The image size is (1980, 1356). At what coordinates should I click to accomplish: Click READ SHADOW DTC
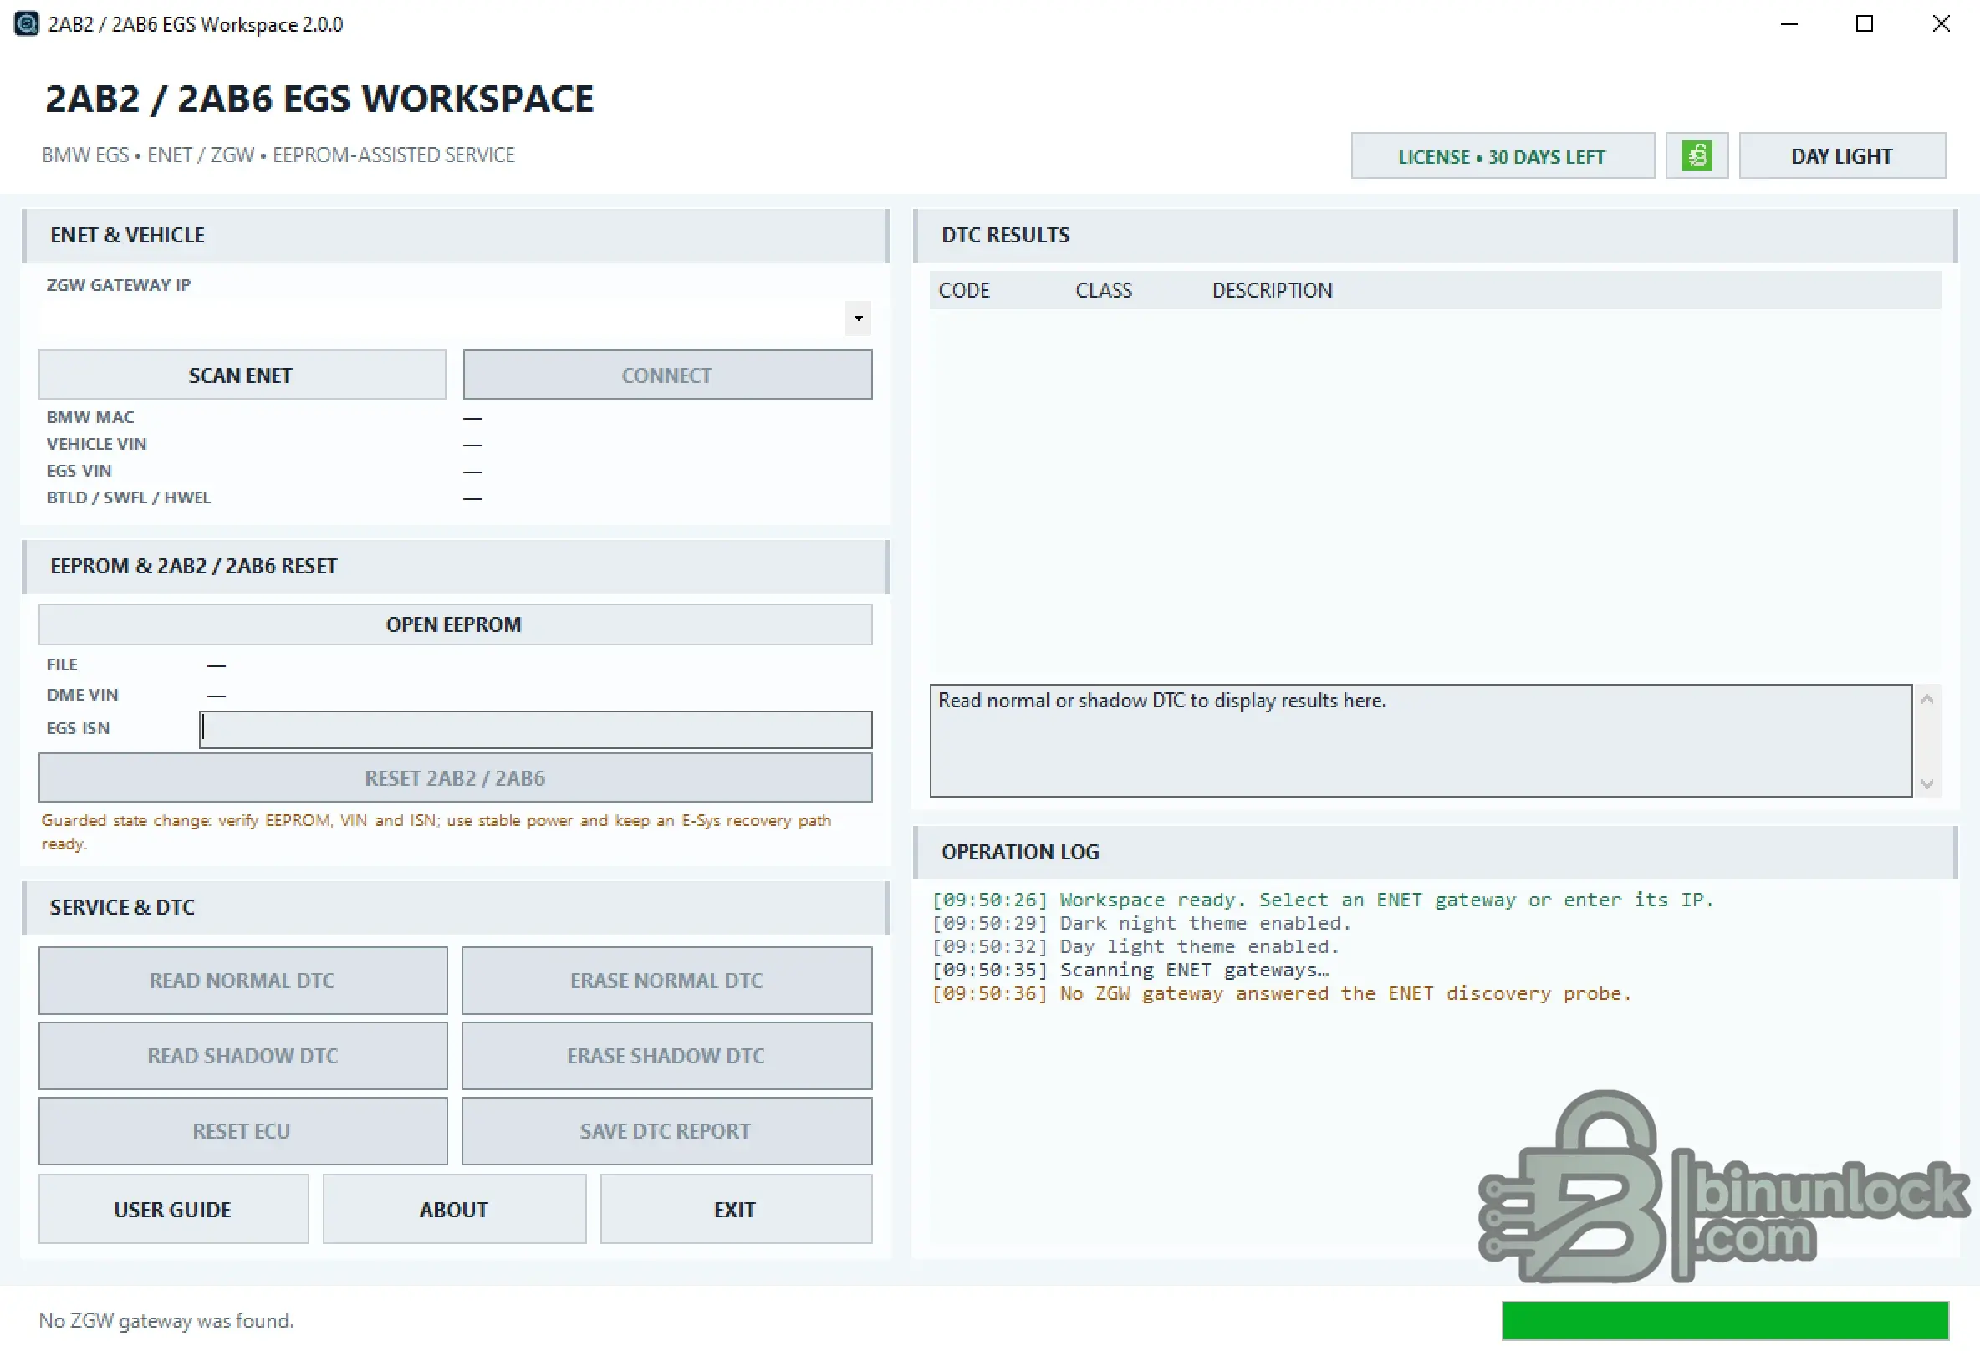click(x=242, y=1055)
